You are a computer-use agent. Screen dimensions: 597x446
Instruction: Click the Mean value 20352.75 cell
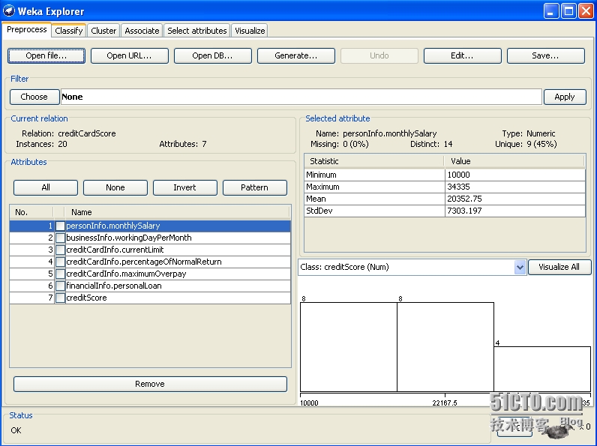click(514, 199)
